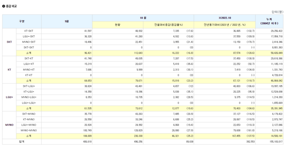This screenshot has width=286, height=148.
Task: Click the 'LGU+-MVNO' row label
Action: tap(29, 125)
